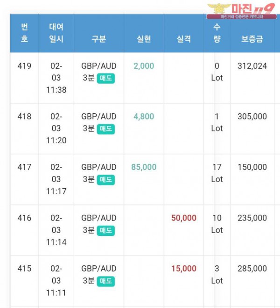This screenshot has width=280, height=308.
Task: Click the 구분 column header
Action: click(98, 39)
